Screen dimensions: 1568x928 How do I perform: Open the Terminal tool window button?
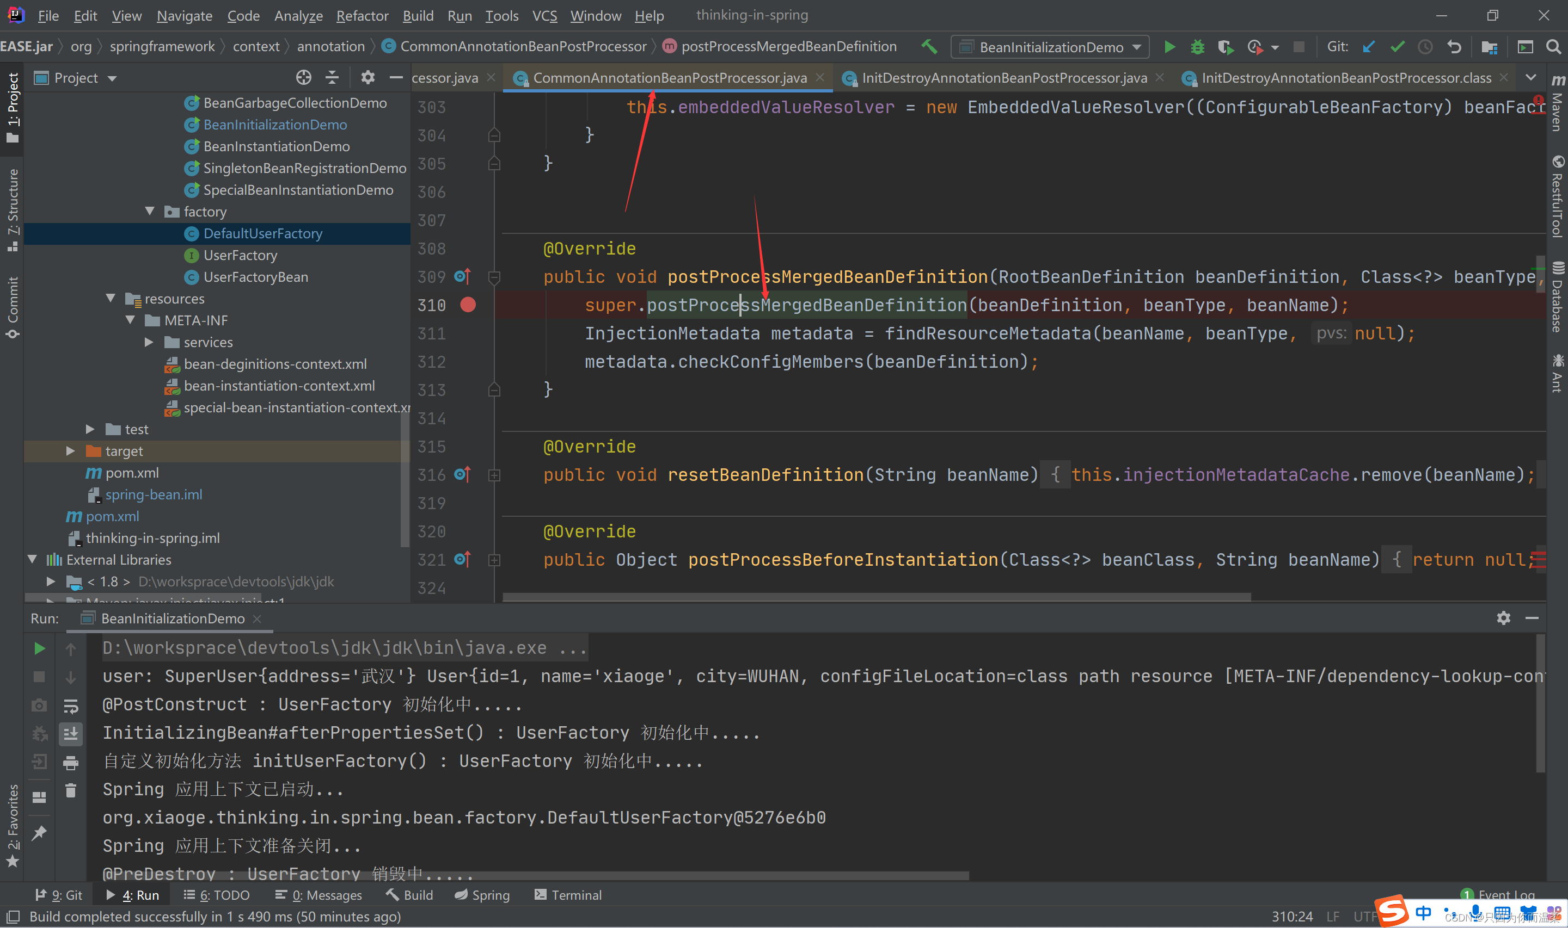(x=568, y=895)
